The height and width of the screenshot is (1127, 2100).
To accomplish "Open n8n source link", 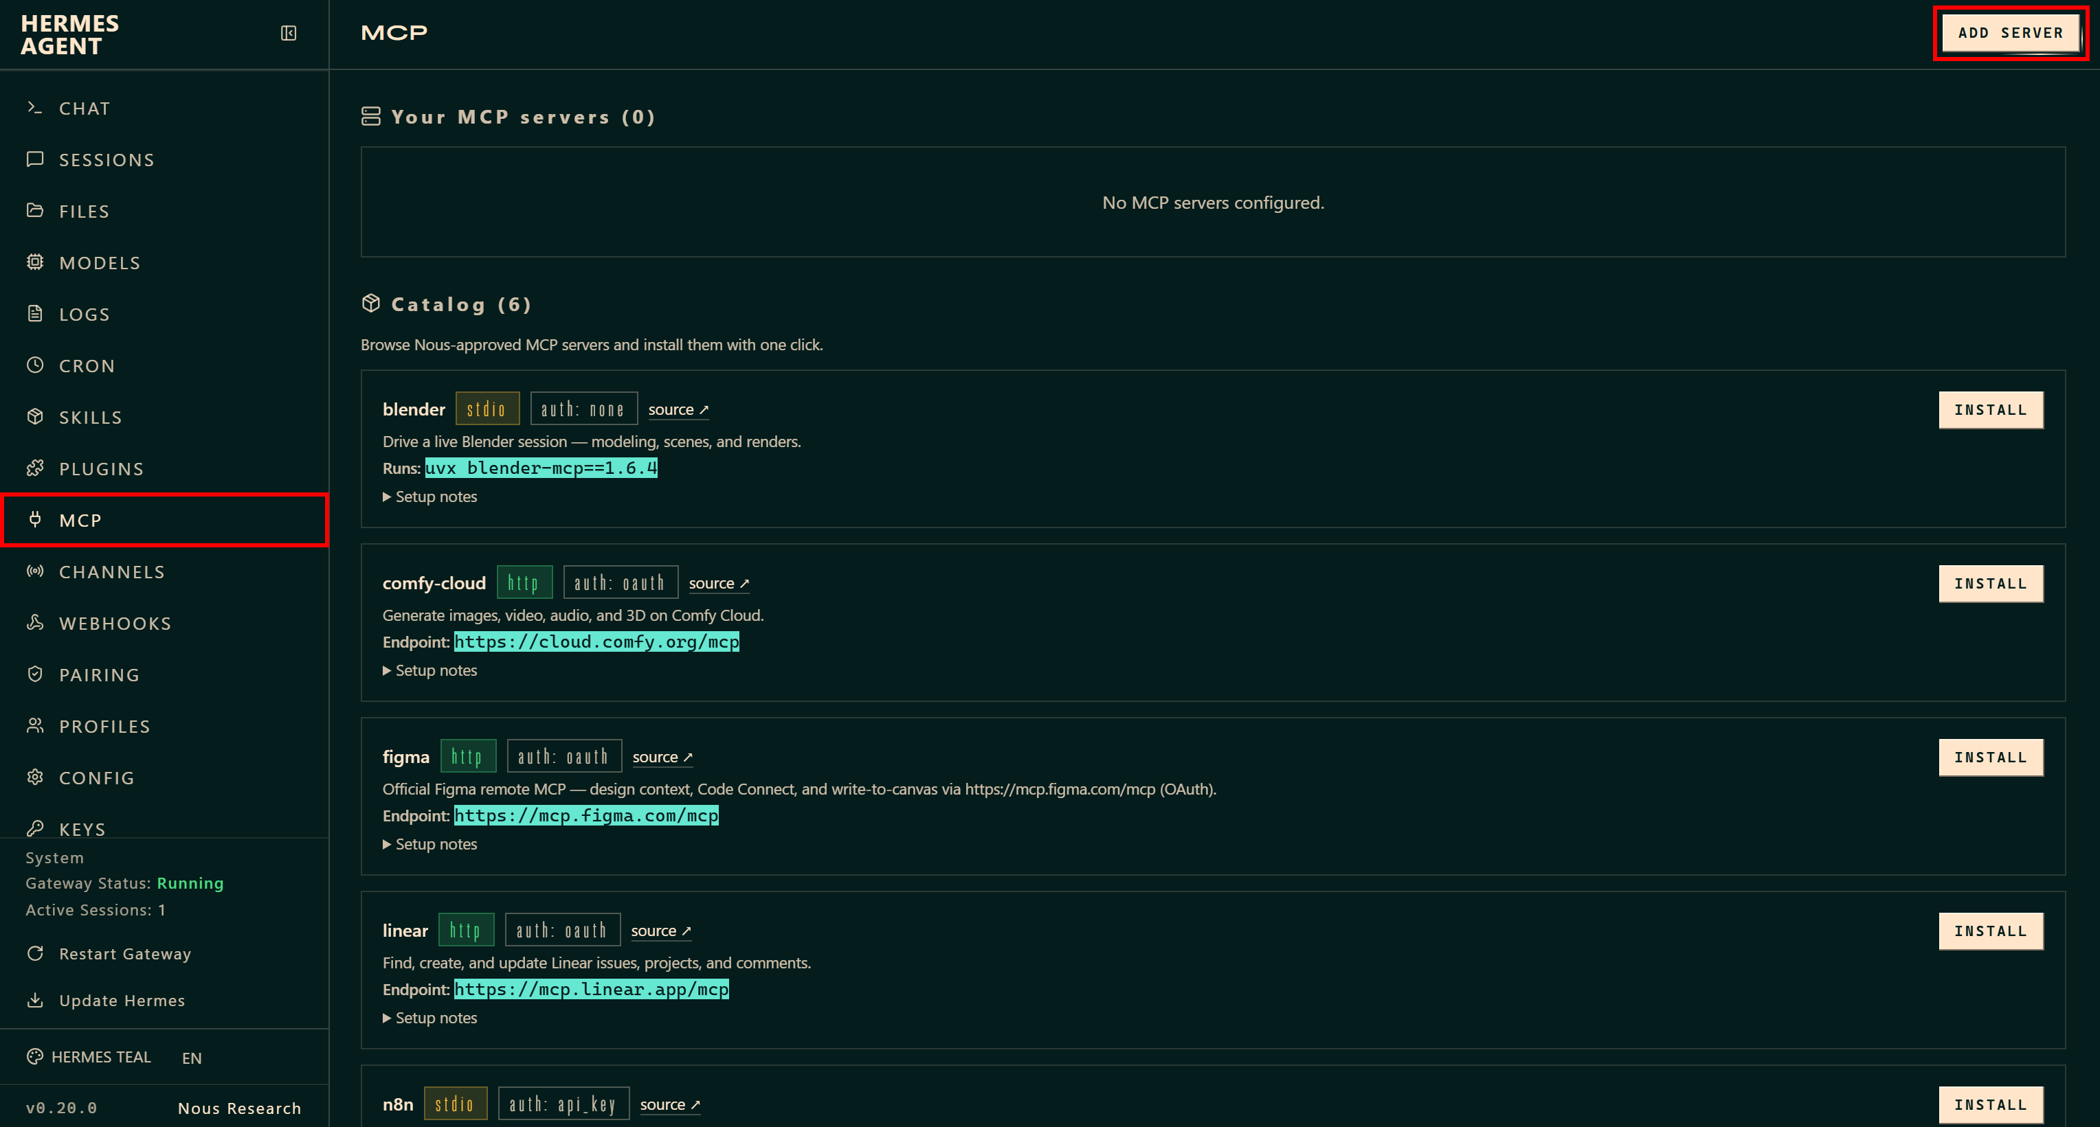I will (x=670, y=1104).
